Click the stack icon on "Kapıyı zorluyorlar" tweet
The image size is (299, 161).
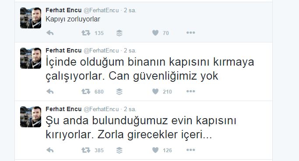(120, 33)
